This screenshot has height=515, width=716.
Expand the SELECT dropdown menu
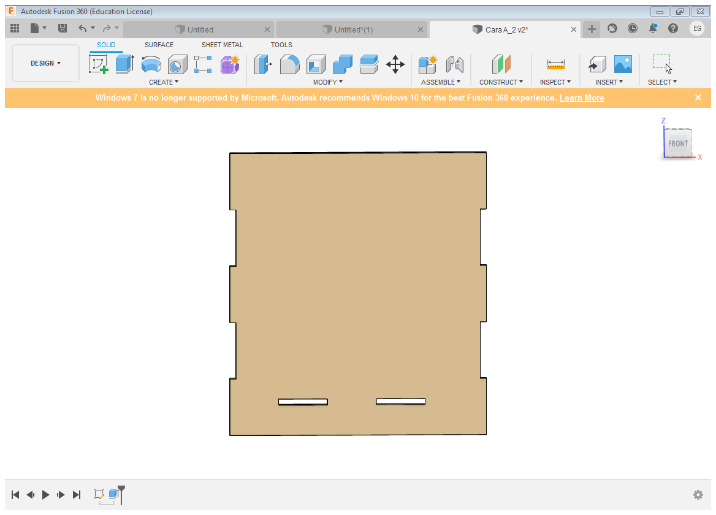point(662,82)
